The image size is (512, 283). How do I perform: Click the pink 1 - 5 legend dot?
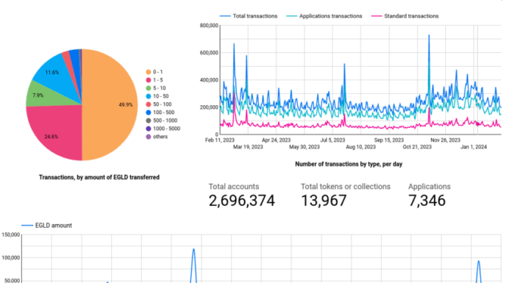[x=149, y=80]
